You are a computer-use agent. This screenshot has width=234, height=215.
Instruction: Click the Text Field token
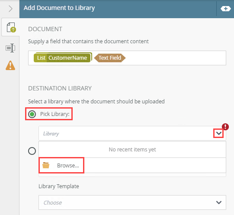pos(110,58)
